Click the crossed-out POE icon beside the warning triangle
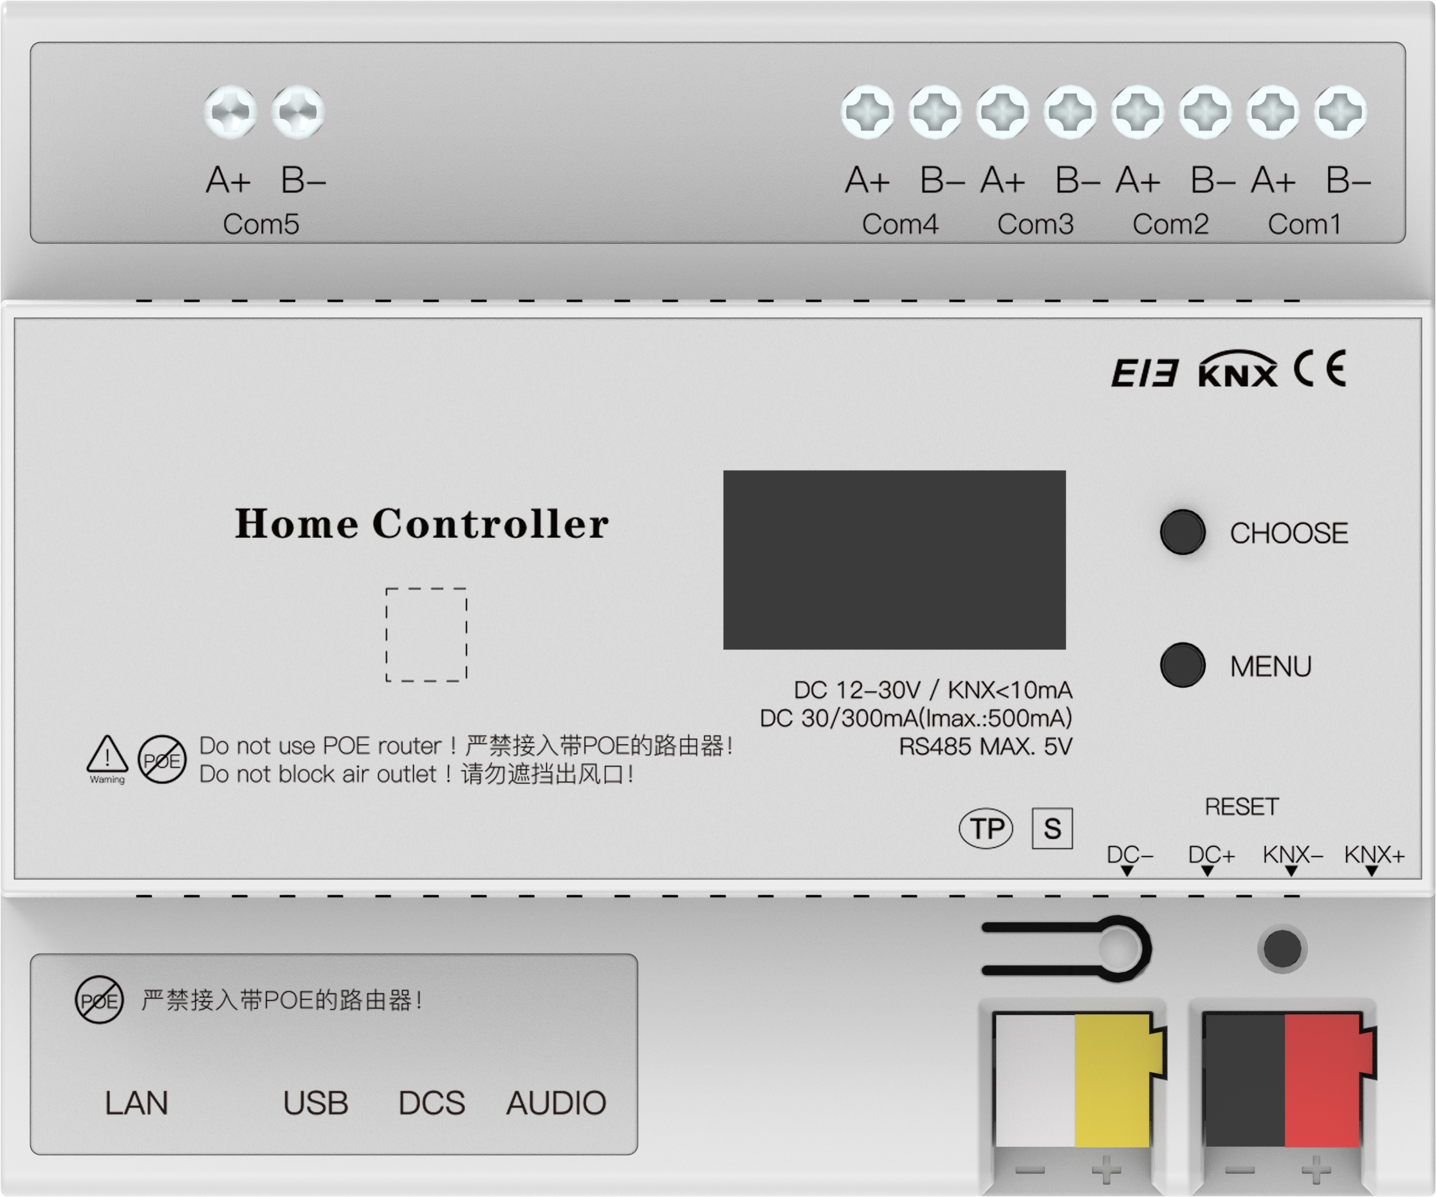The image size is (1436, 1197). click(162, 759)
